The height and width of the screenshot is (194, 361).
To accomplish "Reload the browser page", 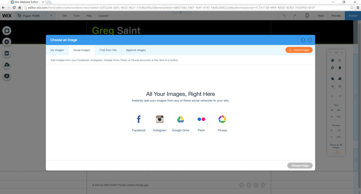I will point(14,8).
